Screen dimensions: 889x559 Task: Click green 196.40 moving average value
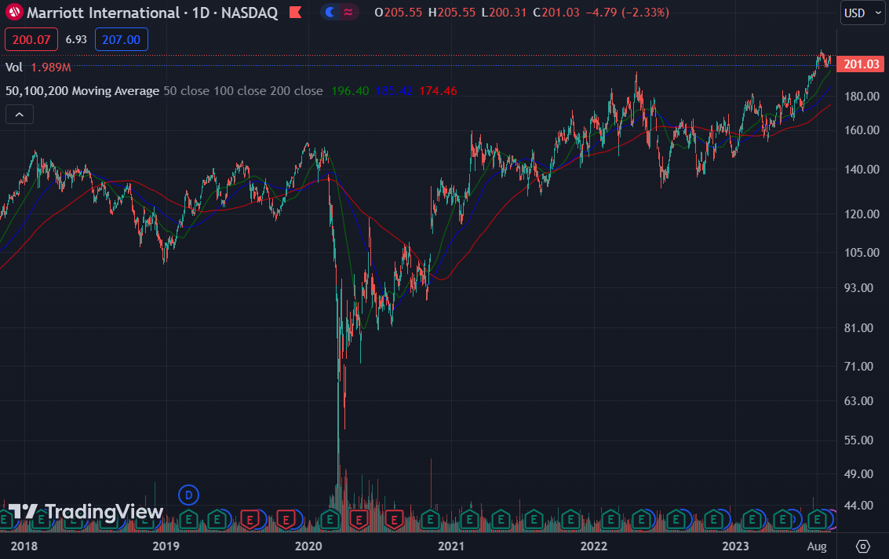click(x=350, y=91)
